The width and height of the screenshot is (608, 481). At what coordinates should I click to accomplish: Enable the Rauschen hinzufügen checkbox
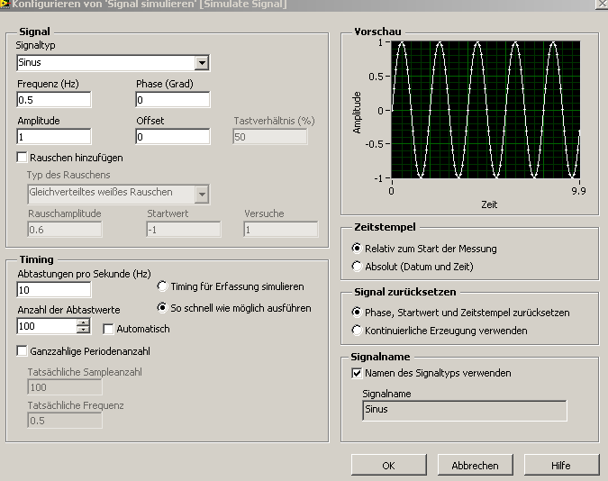tap(23, 158)
